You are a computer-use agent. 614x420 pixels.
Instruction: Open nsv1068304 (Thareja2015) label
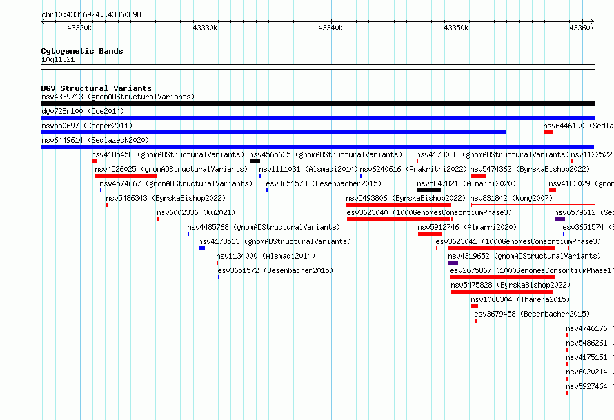[520, 299]
